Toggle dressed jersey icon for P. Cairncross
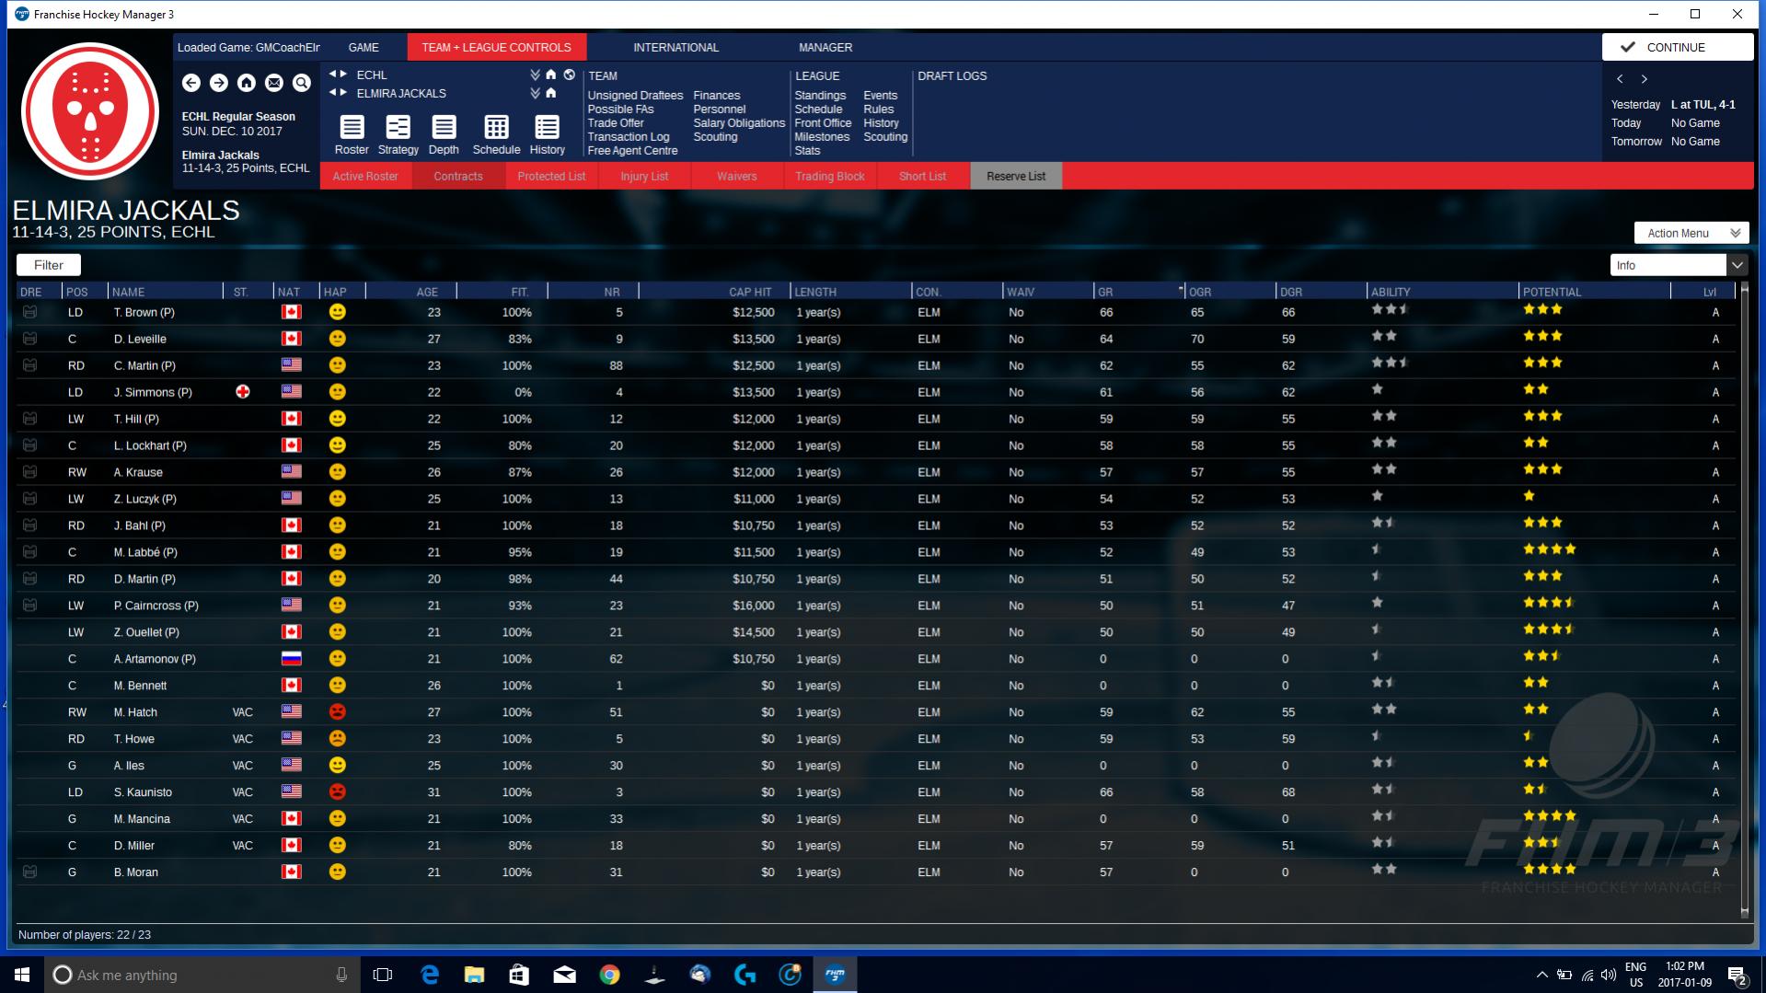This screenshot has width=1766, height=993. (30, 606)
